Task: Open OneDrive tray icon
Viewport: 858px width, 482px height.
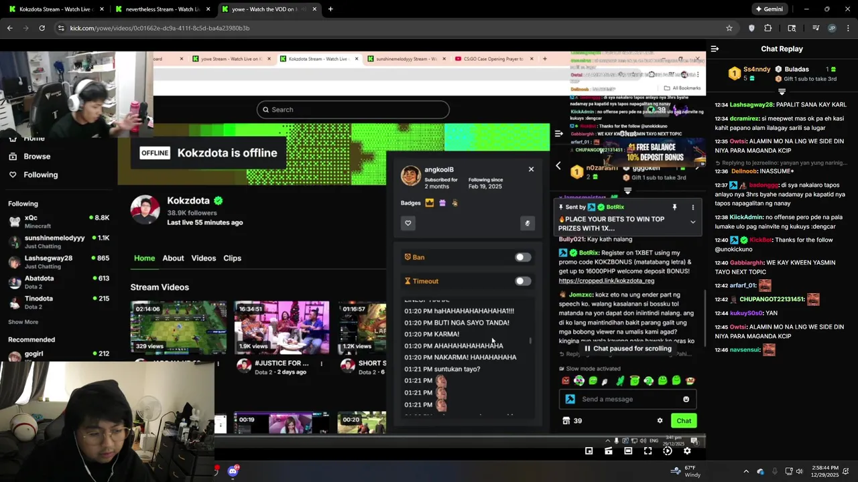Action: coord(760,471)
